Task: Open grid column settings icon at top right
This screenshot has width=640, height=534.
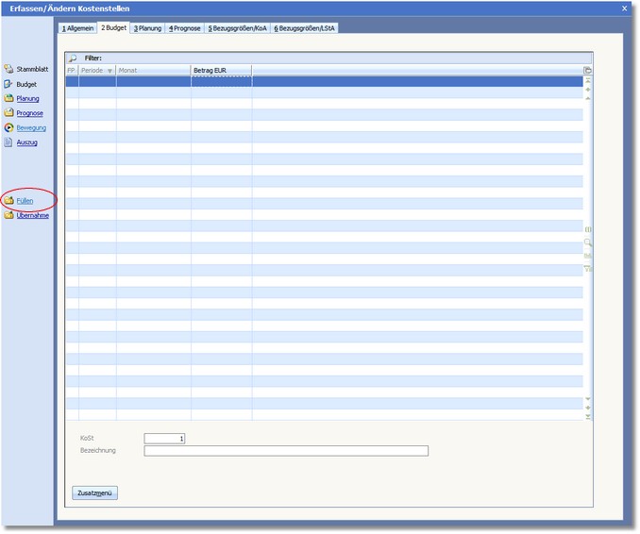Action: pyautogui.click(x=587, y=71)
